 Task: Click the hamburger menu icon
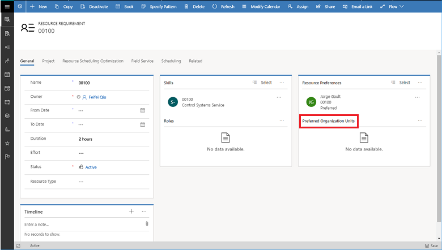[7, 6]
